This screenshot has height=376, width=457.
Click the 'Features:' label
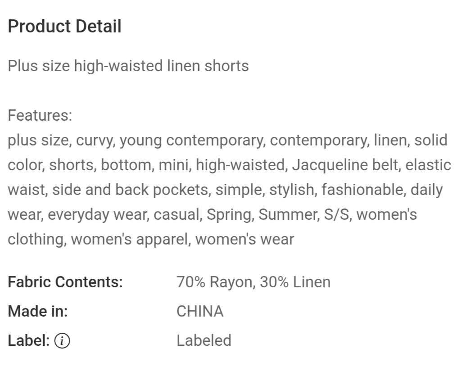tap(40, 115)
